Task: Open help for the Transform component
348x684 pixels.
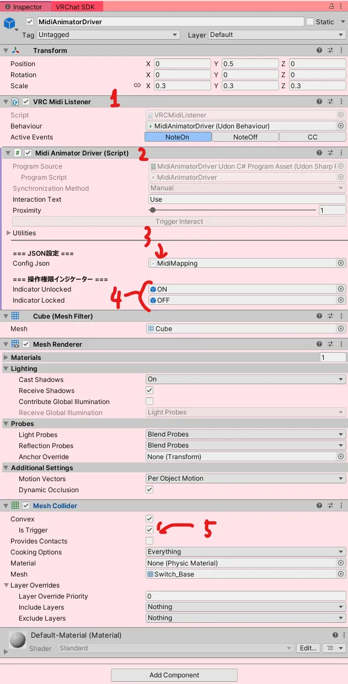Action: [319, 50]
